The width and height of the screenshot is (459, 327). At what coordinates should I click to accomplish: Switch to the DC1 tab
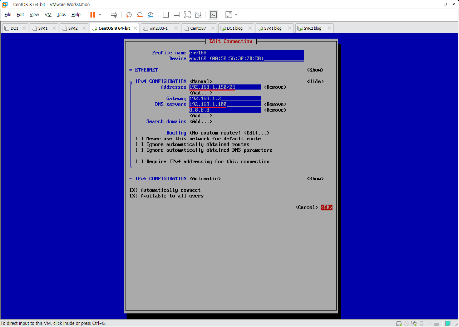pyautogui.click(x=15, y=28)
